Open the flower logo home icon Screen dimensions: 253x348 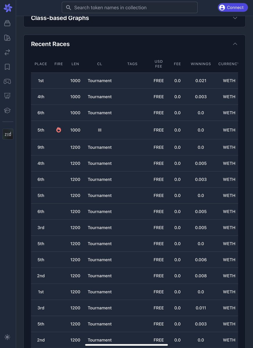(8, 8)
